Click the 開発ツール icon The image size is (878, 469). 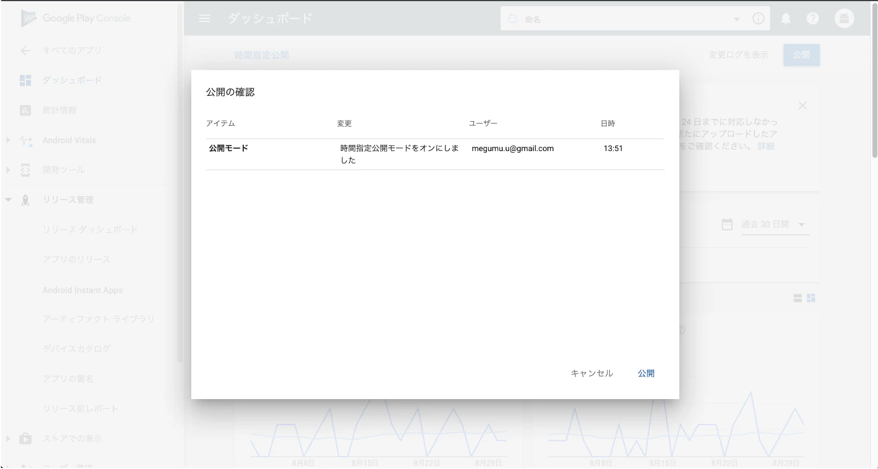[x=25, y=170]
